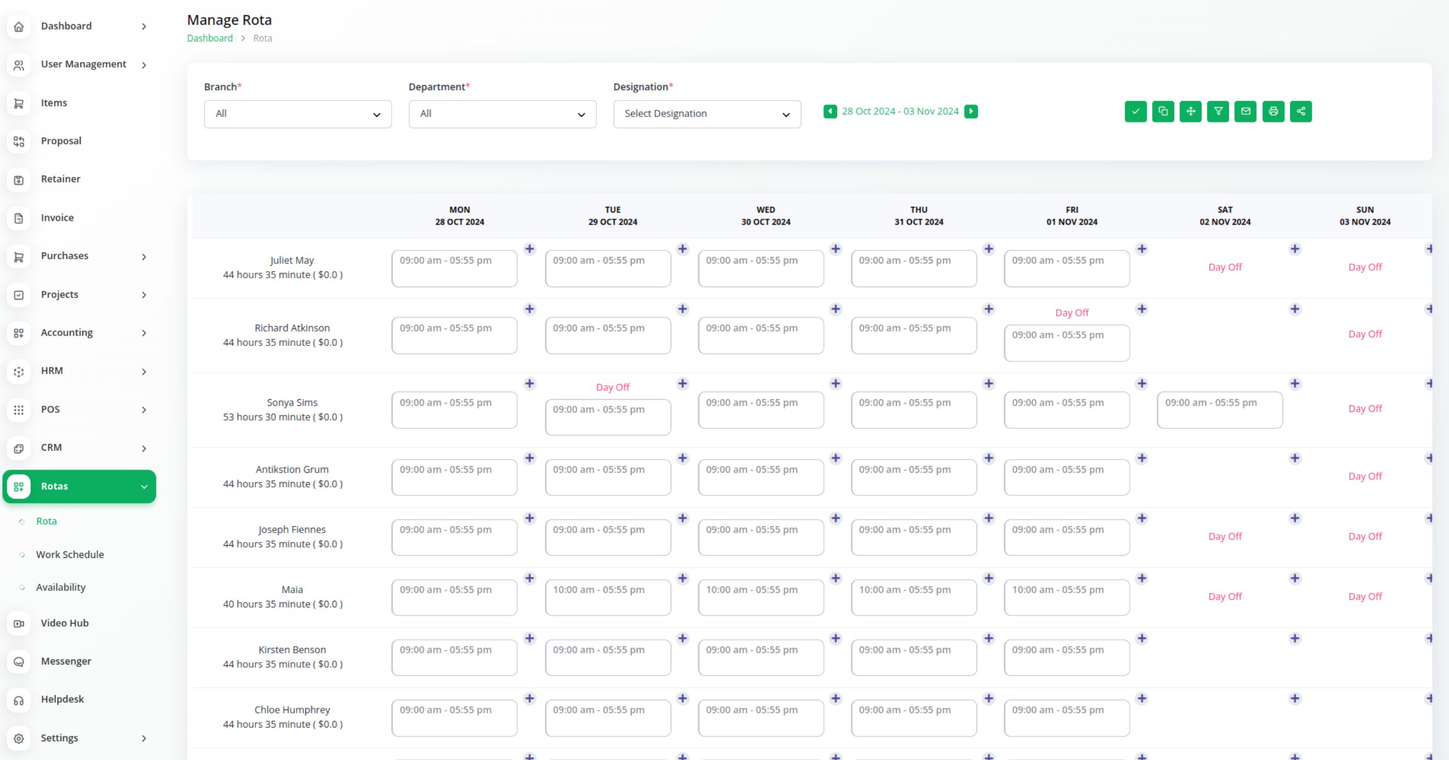Click Sonya Sims' Tuesday Day Off label
Screen dimensions: 1449x760
[612, 387]
